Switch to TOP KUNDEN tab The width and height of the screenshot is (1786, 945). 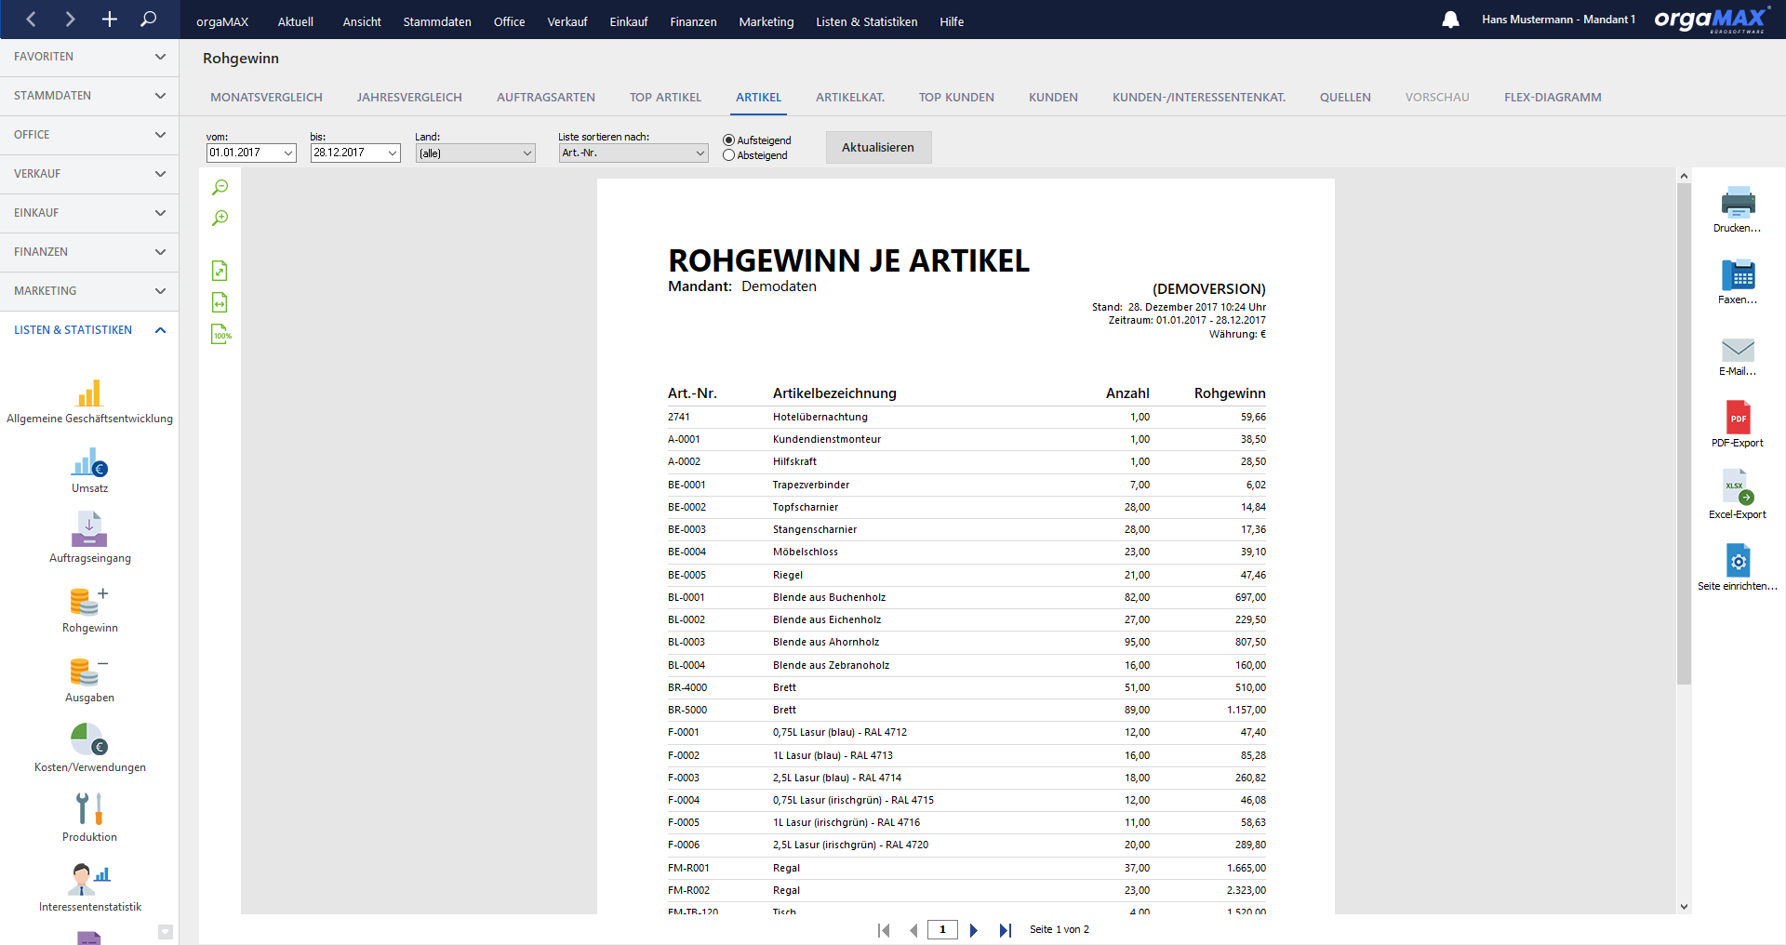click(x=956, y=97)
